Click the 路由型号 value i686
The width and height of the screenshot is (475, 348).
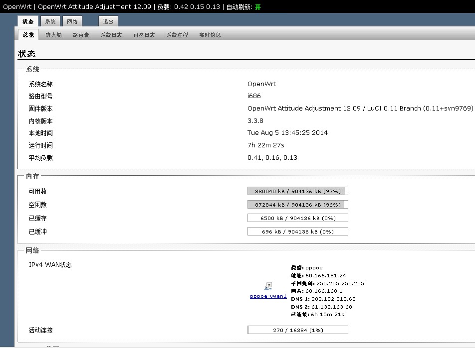254,96
